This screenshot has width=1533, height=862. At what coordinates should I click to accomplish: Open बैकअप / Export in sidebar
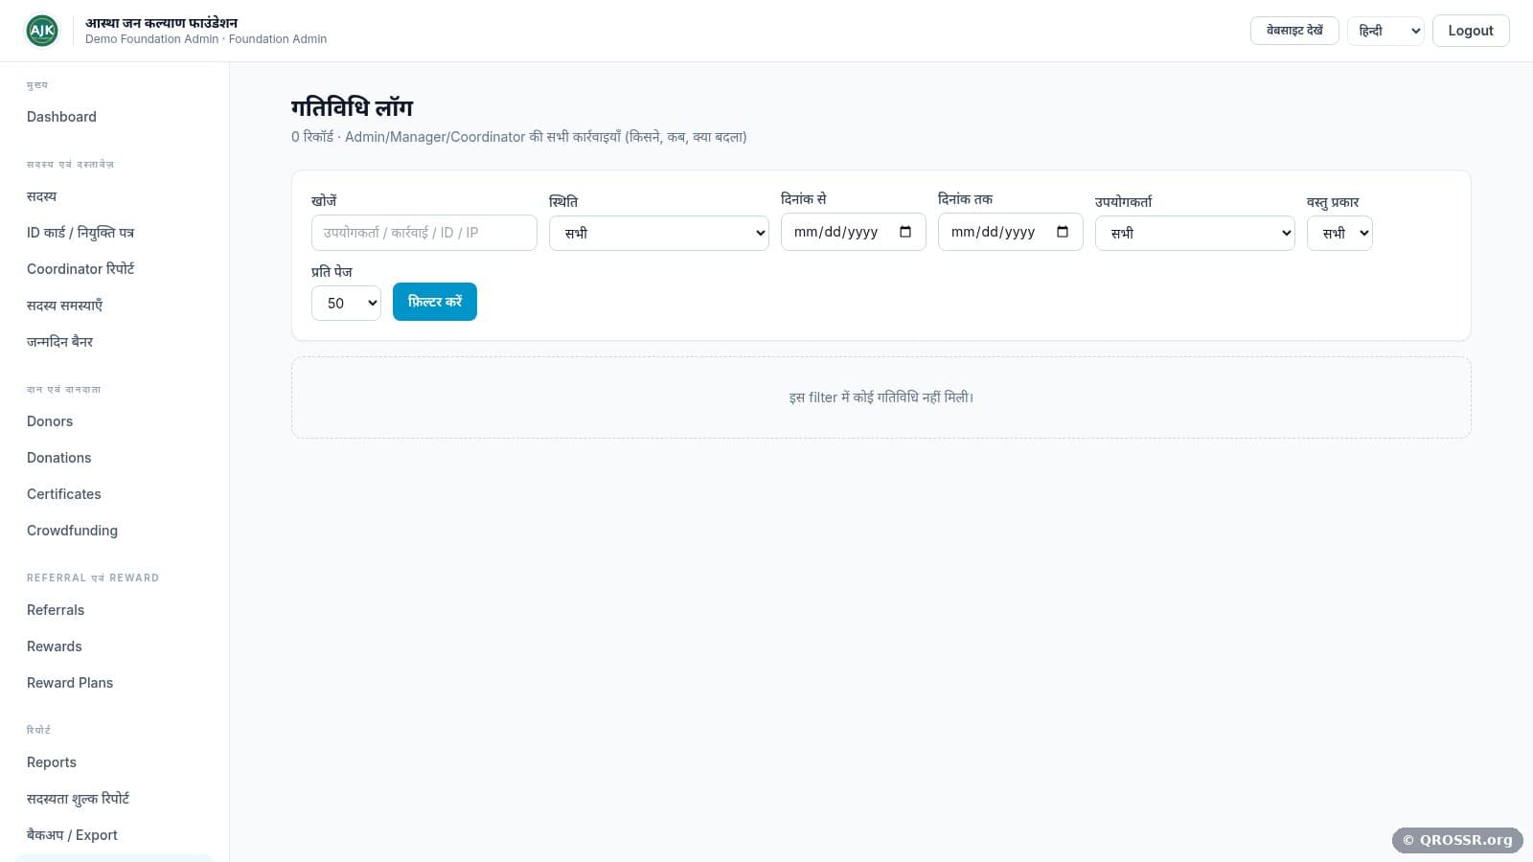(72, 835)
